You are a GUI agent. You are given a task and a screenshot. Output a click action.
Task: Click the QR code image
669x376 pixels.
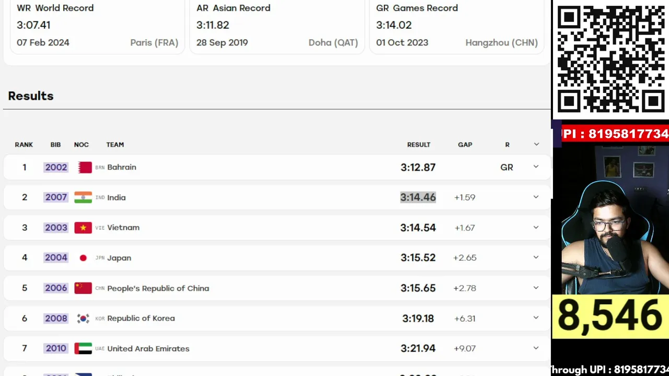(610, 58)
